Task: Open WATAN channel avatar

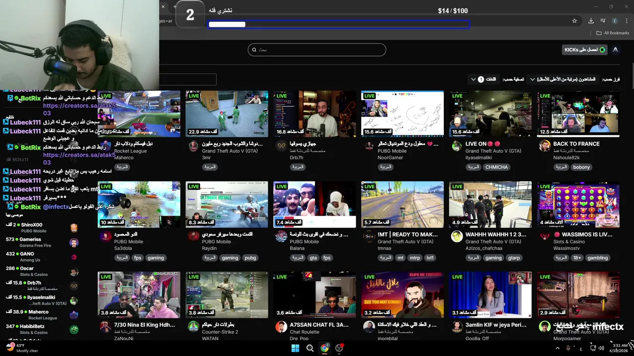Action: click(x=193, y=327)
